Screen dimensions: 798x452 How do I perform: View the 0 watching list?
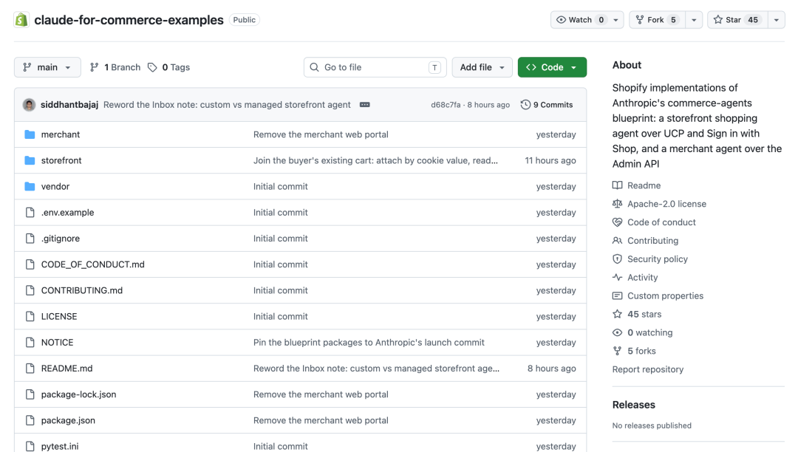coord(650,332)
